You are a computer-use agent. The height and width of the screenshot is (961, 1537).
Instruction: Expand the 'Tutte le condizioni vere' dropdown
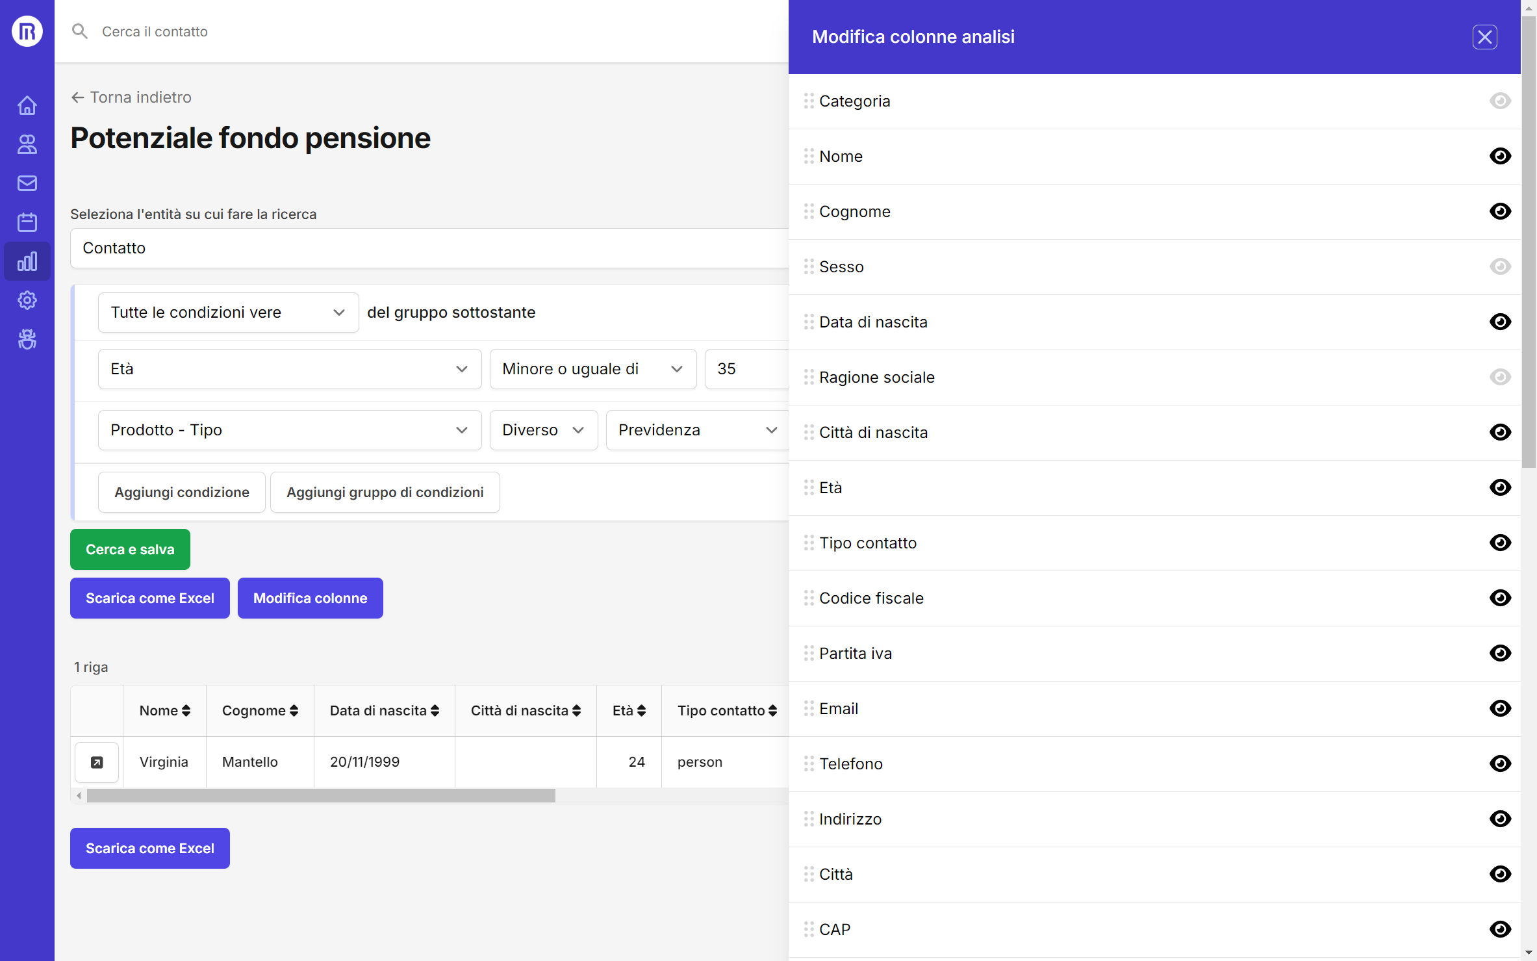click(228, 313)
